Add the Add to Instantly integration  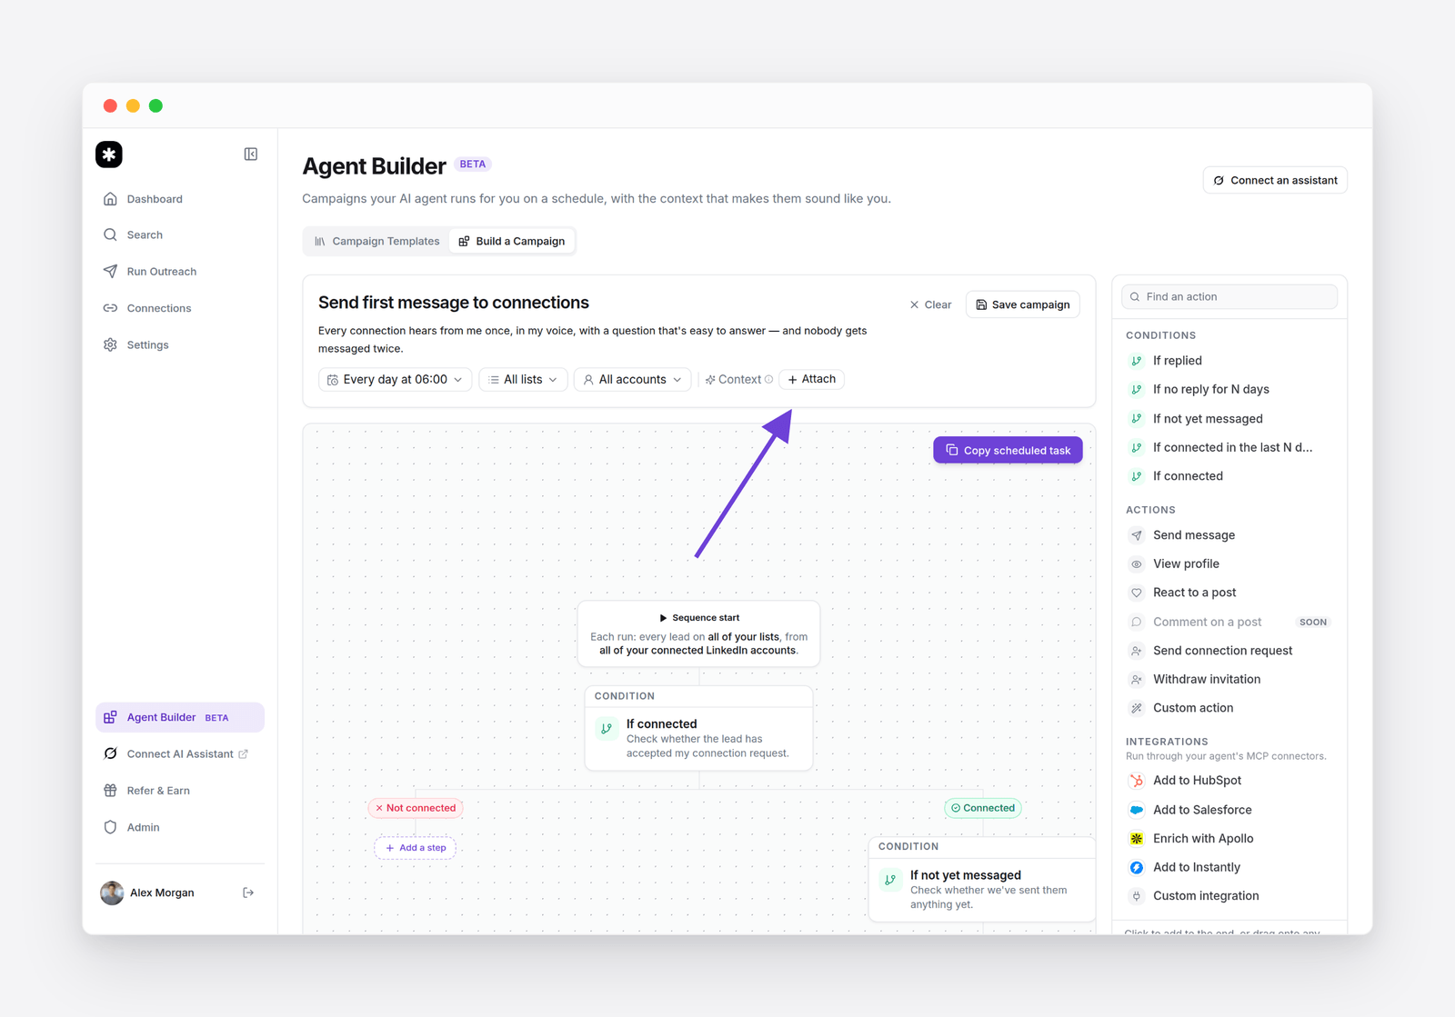point(1229,867)
